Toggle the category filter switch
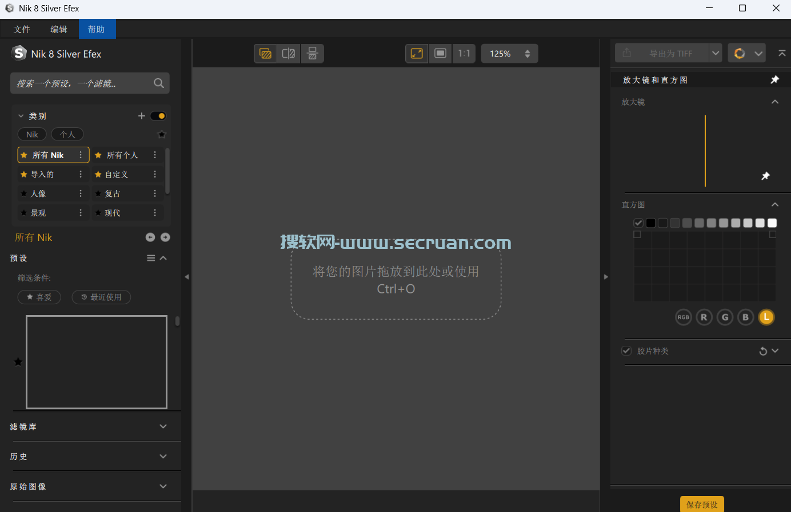This screenshot has width=791, height=512. tap(158, 116)
